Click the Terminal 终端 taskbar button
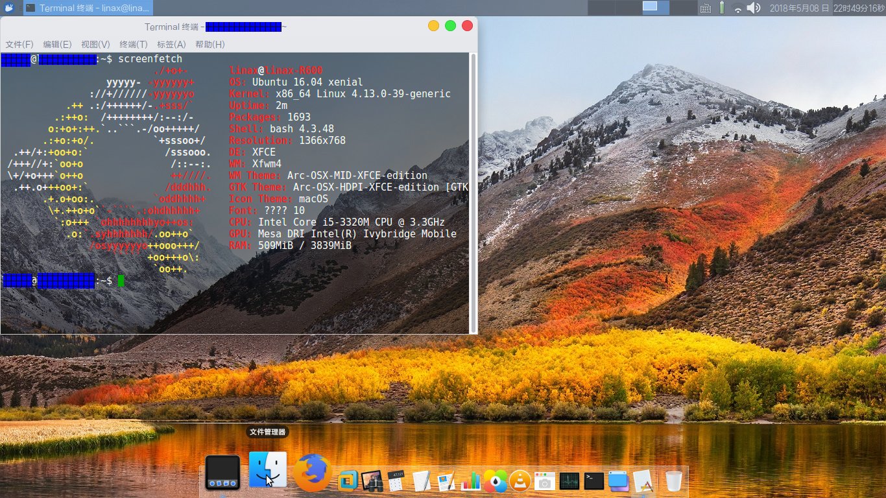Screen dimensions: 886x498 88,8
